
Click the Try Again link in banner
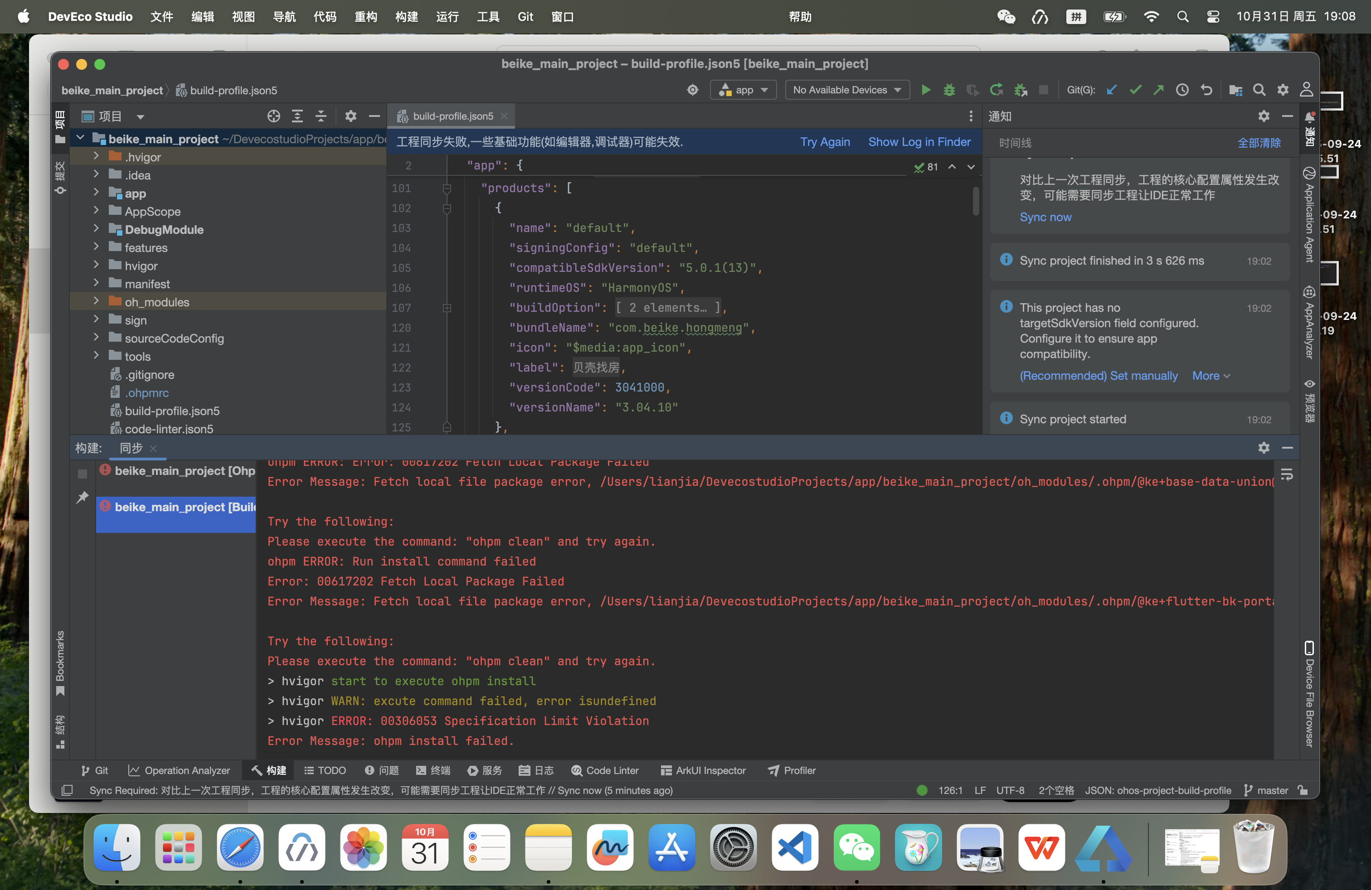824,142
